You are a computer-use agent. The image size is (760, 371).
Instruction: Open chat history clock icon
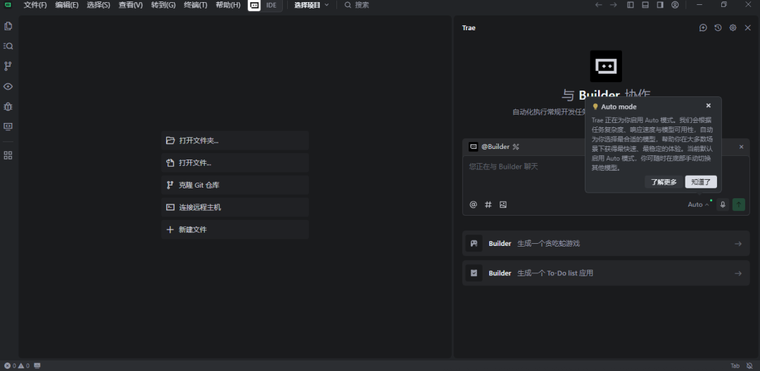click(x=718, y=27)
